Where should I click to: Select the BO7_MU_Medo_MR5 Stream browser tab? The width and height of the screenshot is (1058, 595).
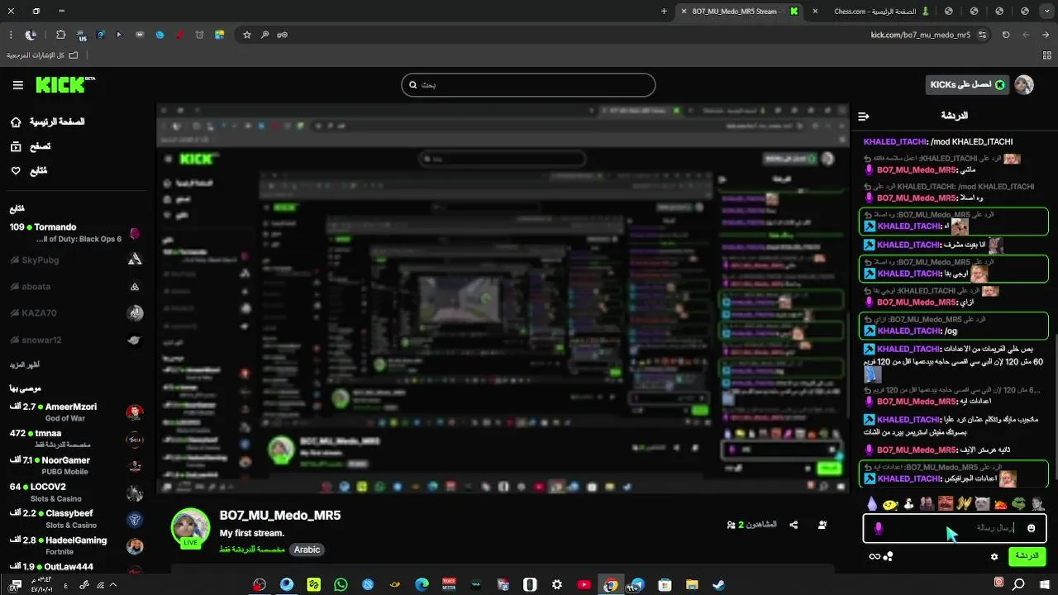tap(740, 12)
